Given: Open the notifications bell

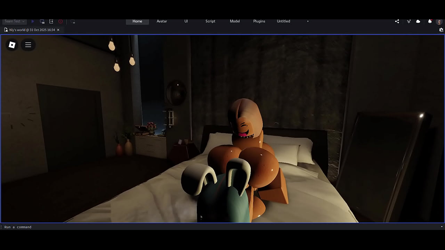Looking at the screenshot, I should 430,21.
